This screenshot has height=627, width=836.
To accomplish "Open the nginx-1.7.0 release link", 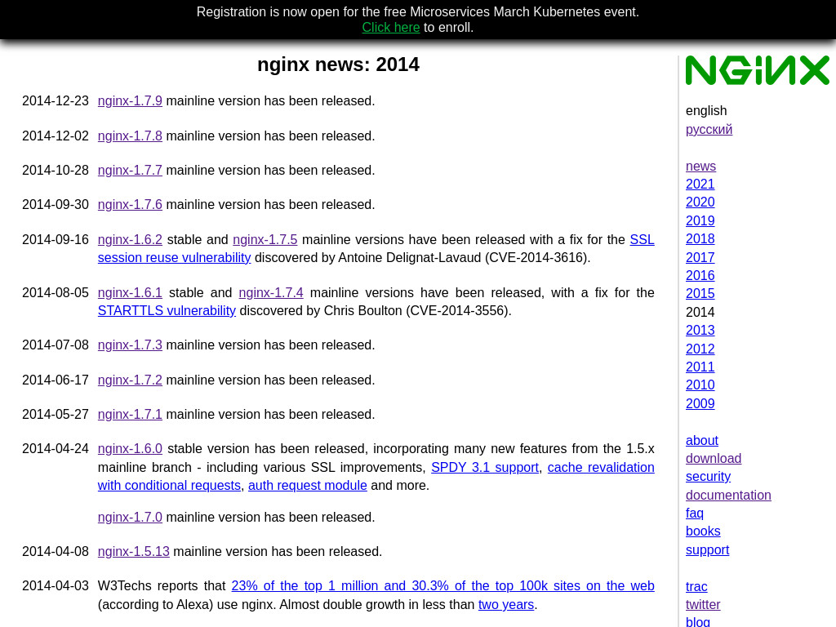I will [x=130, y=517].
